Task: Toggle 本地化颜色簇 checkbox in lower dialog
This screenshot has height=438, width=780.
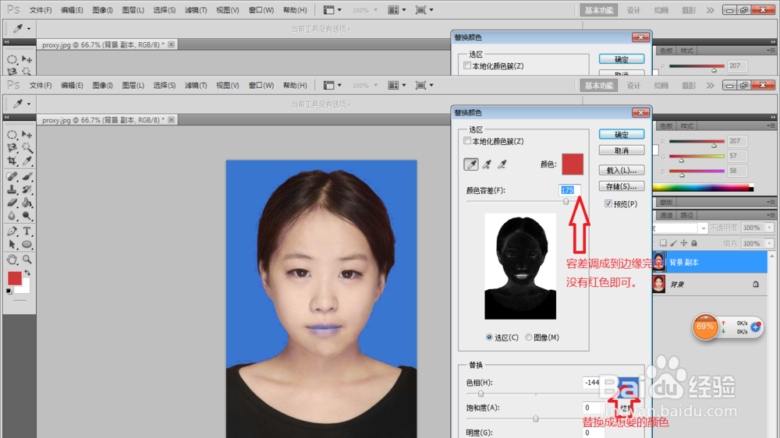Action: (467, 141)
